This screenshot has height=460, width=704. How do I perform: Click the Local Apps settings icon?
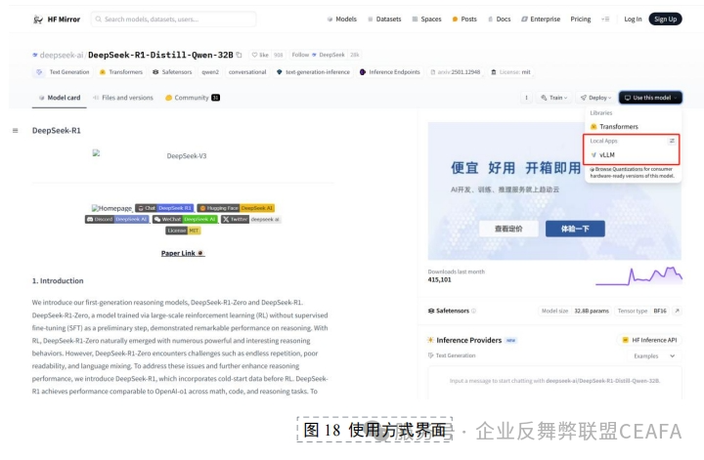[x=672, y=141]
